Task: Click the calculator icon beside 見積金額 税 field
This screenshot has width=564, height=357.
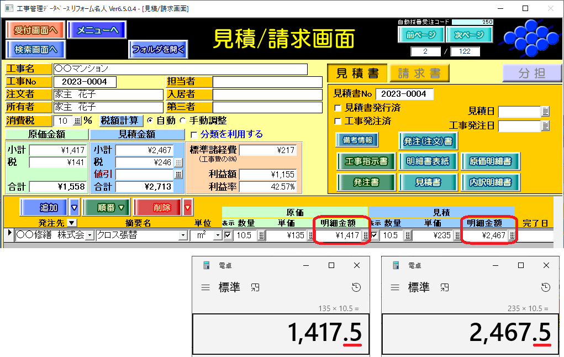Action: 178,162
